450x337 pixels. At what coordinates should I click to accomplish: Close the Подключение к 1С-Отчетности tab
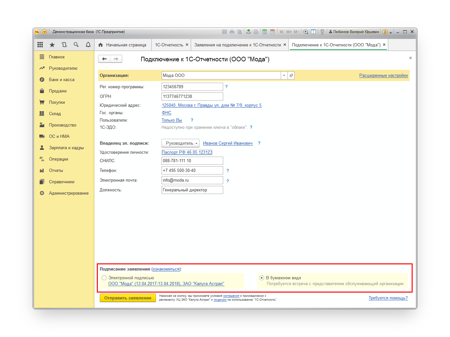(384, 45)
